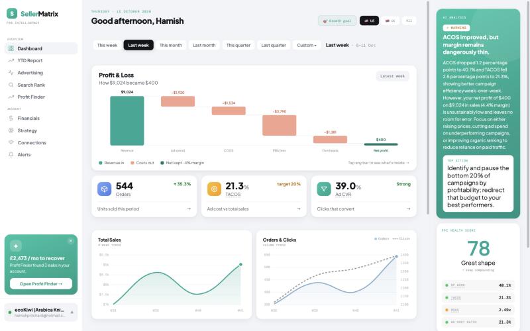Viewport: 530px width, 331px height.
Task: Click the green Revenue bar
Action: pyautogui.click(x=127, y=120)
